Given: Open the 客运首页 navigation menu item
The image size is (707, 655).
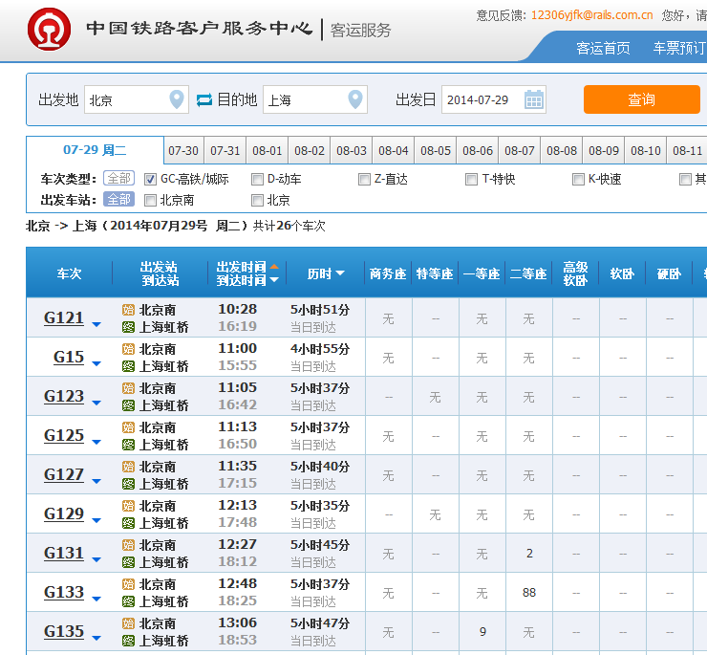Looking at the screenshot, I should coord(603,48).
